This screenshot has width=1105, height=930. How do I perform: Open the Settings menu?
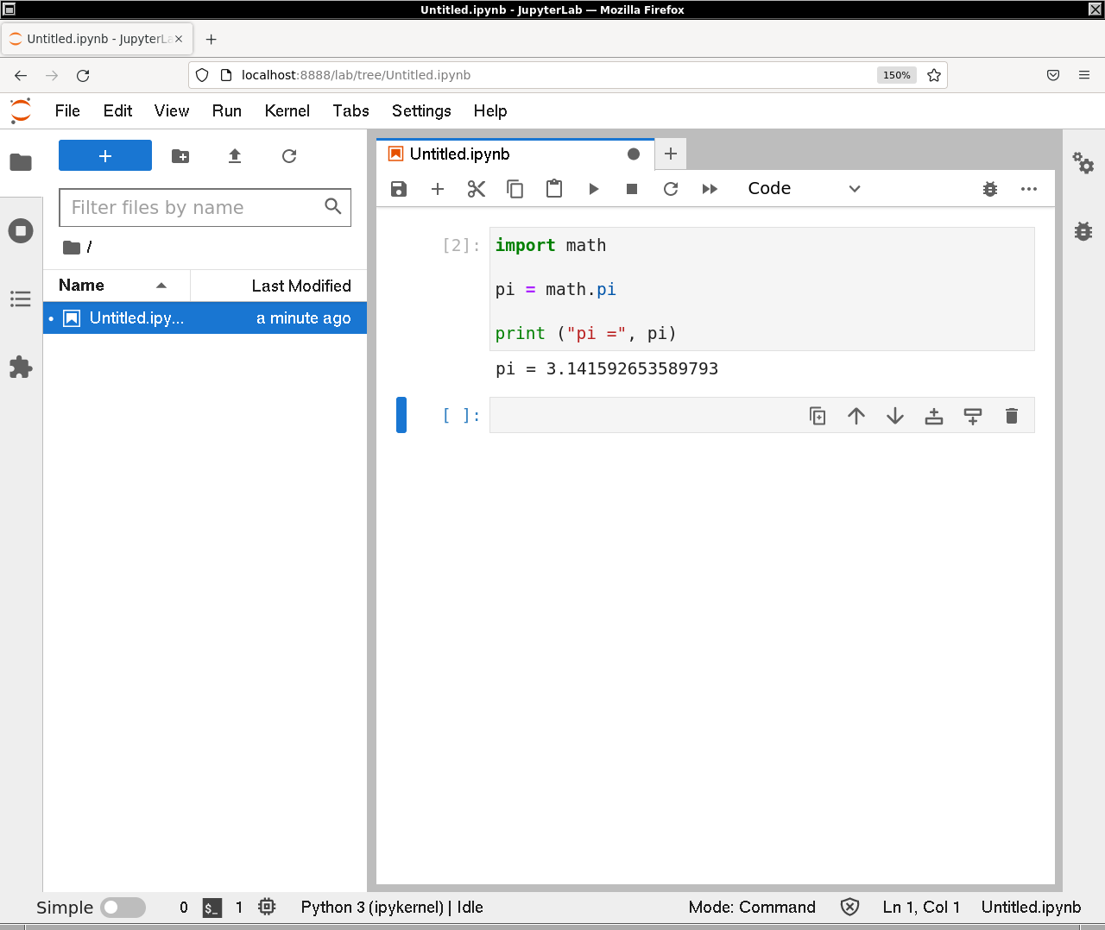[x=421, y=111]
